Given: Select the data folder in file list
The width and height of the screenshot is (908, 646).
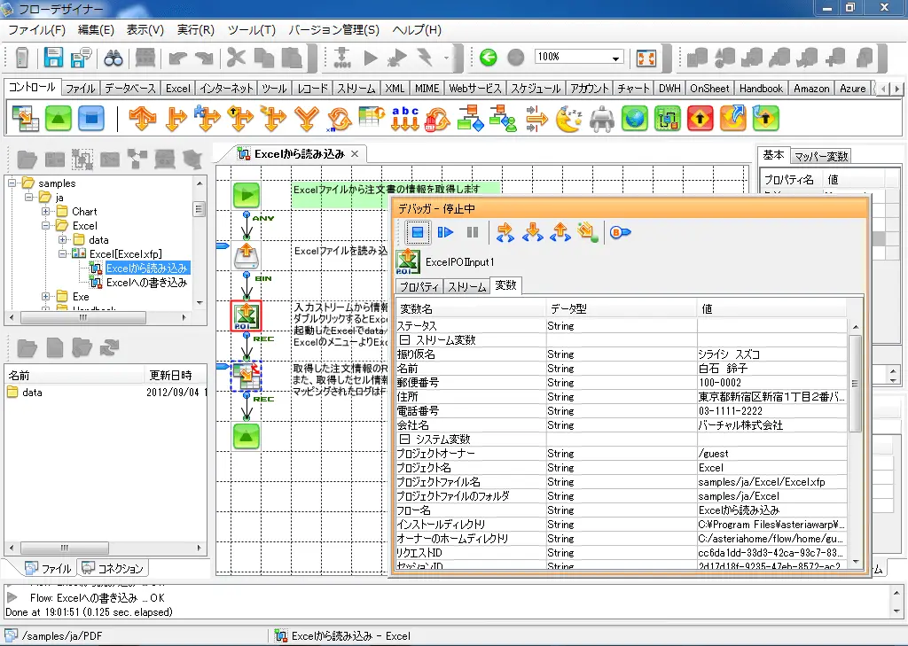Looking at the screenshot, I should [32, 393].
